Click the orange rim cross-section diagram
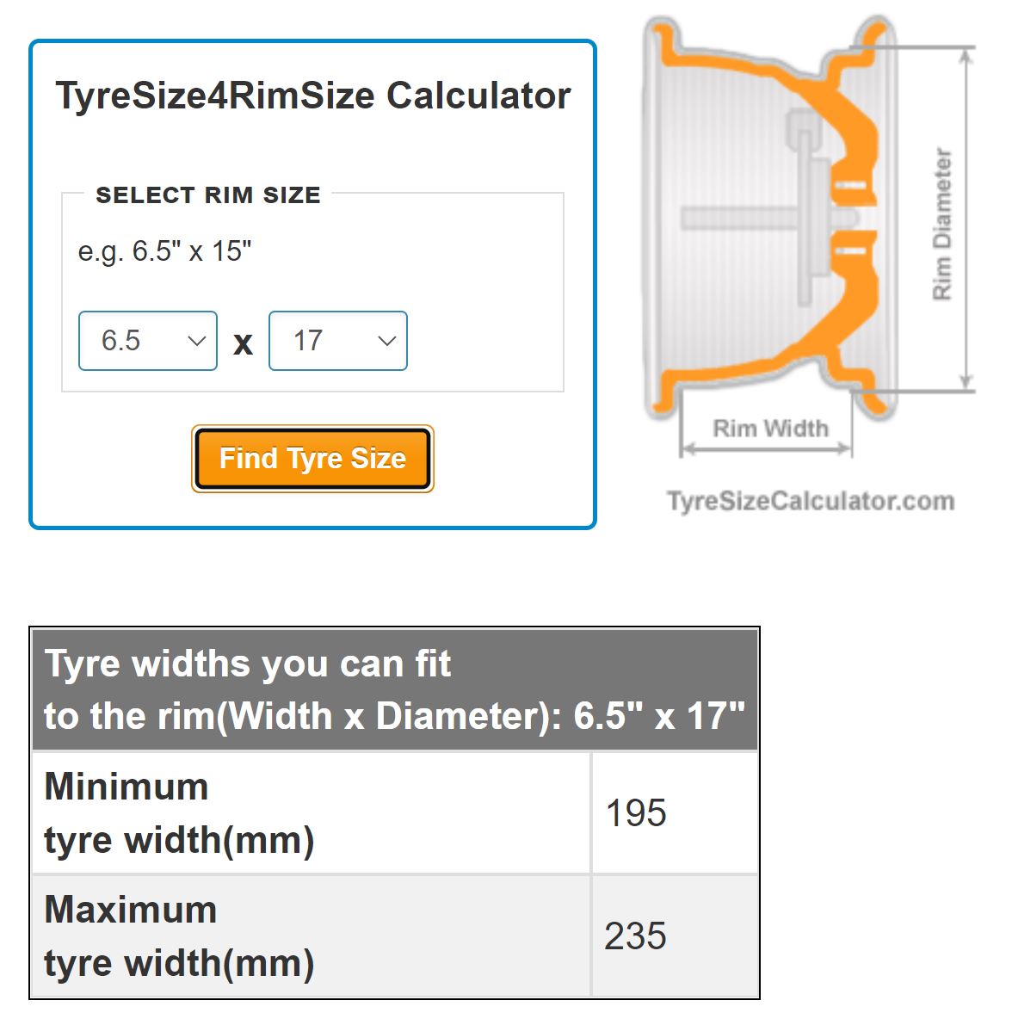The height and width of the screenshot is (1025, 1012). point(770,219)
